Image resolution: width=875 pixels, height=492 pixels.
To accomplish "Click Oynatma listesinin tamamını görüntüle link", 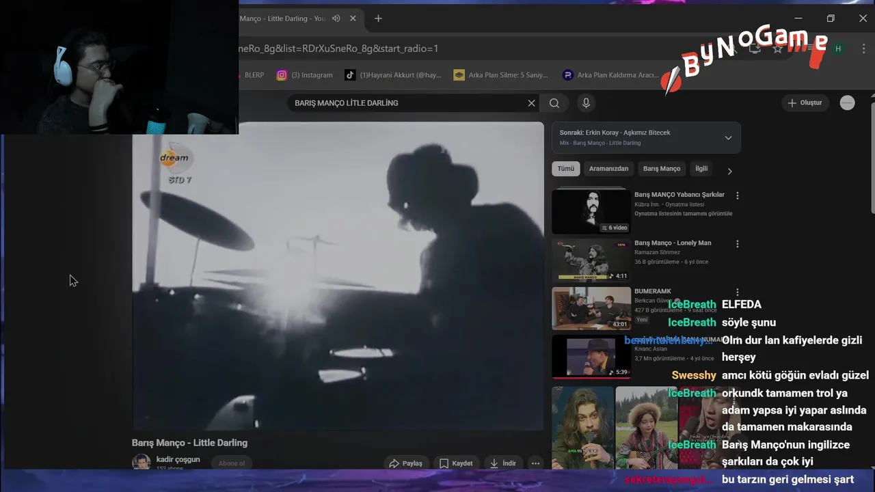I will coord(683,214).
